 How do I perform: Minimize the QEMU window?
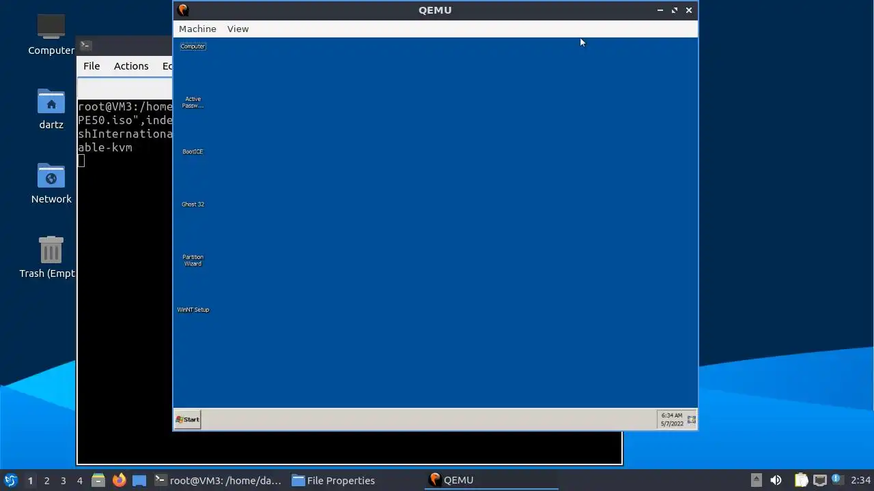point(660,10)
